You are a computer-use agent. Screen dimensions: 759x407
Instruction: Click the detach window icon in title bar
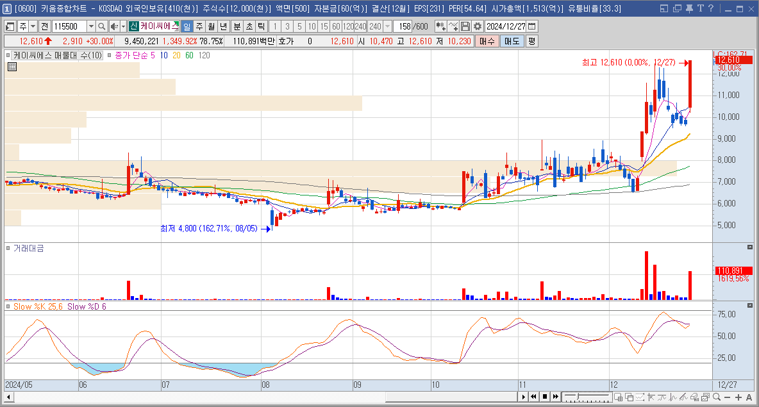[x=677, y=8]
